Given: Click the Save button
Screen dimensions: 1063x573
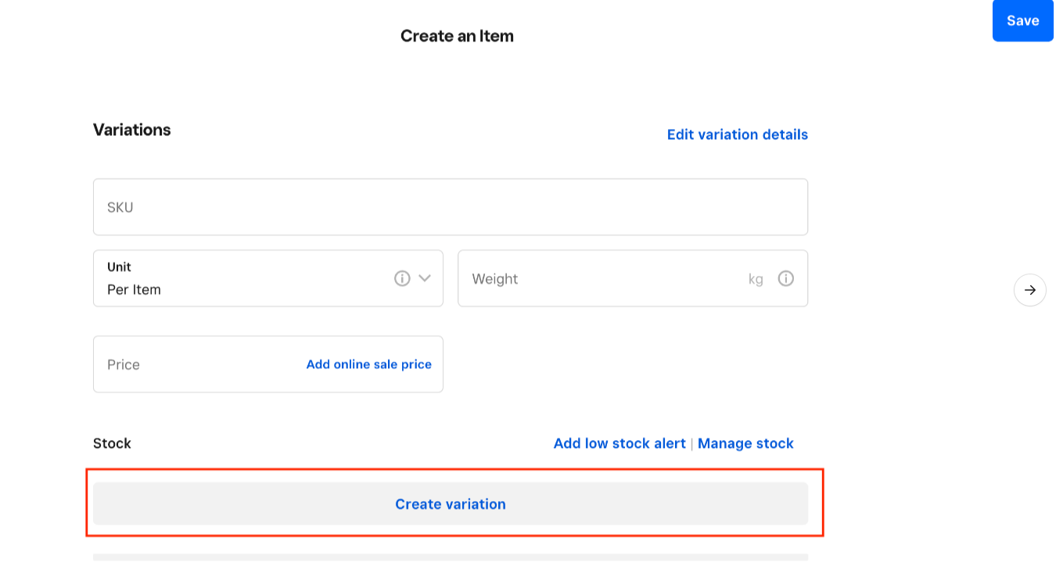Looking at the screenshot, I should pos(1022,21).
